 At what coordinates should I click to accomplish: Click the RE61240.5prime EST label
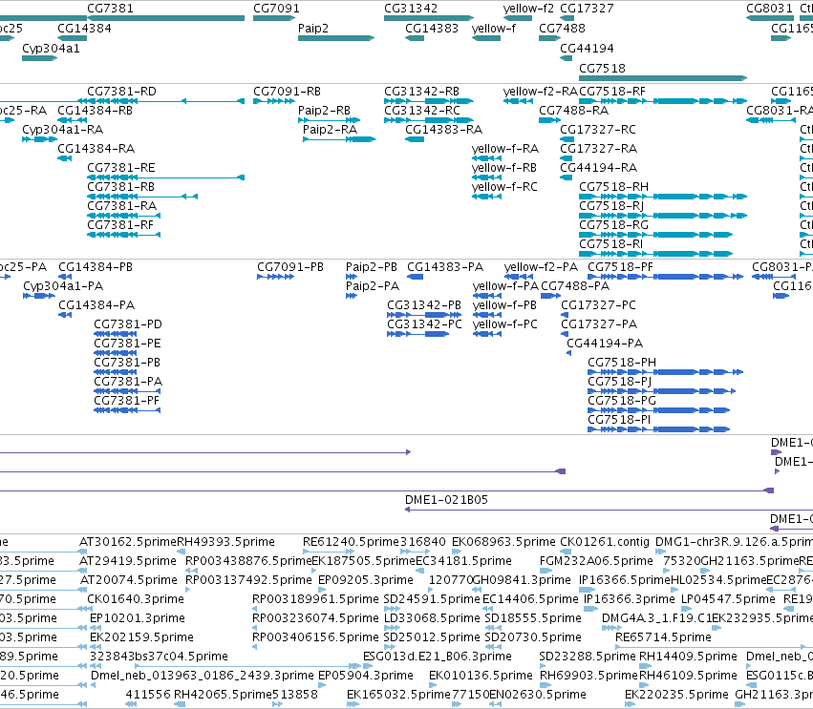click(x=351, y=542)
